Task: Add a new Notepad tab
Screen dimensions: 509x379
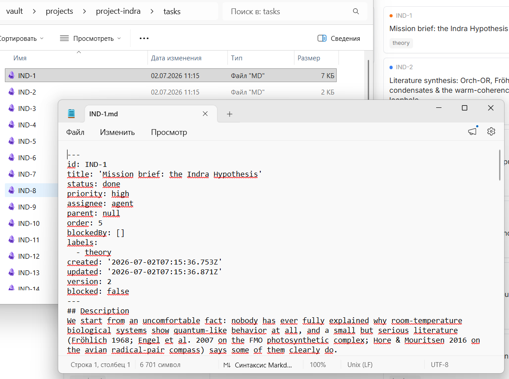Action: (230, 114)
